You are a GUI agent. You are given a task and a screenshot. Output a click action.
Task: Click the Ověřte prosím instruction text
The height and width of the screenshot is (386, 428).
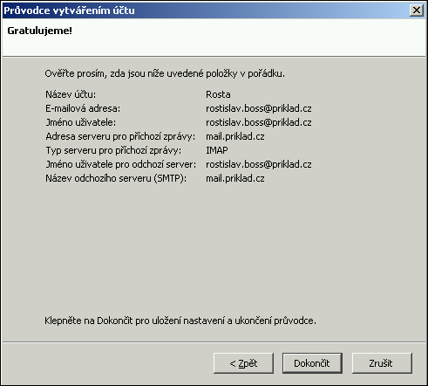pos(165,73)
